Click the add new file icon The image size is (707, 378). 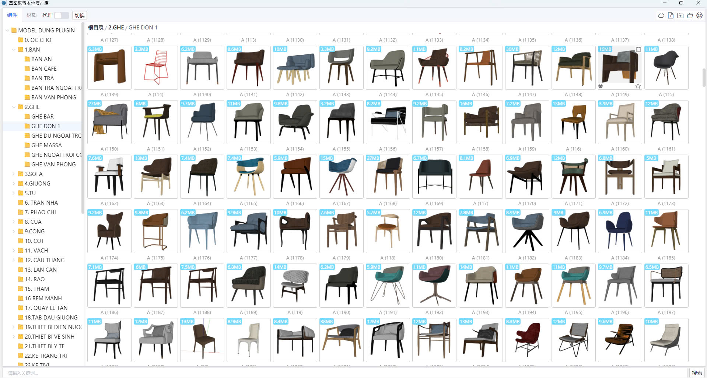[671, 15]
